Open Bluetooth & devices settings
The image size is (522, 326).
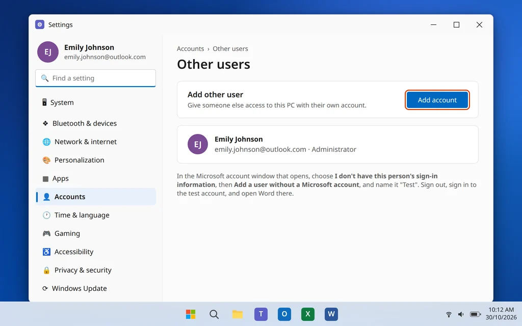click(x=95, y=123)
